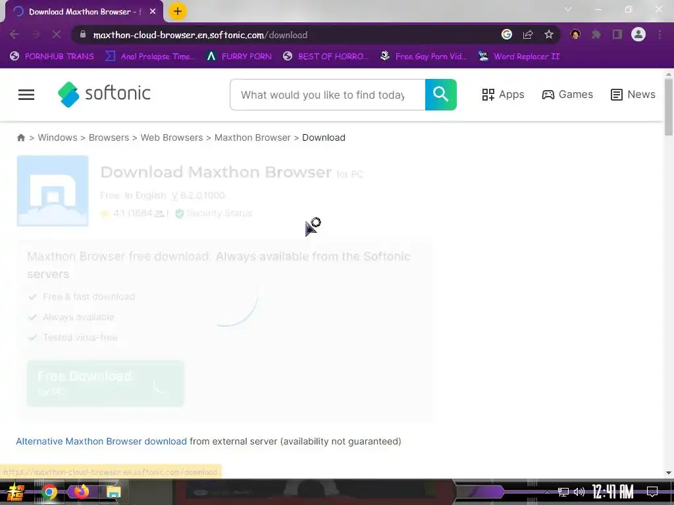Open the Web Browsers breadcrumb link
674x505 pixels.
(172, 137)
